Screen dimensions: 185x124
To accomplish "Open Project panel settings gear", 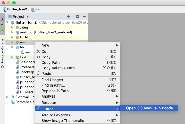I will pyautogui.click(x=77, y=16).
